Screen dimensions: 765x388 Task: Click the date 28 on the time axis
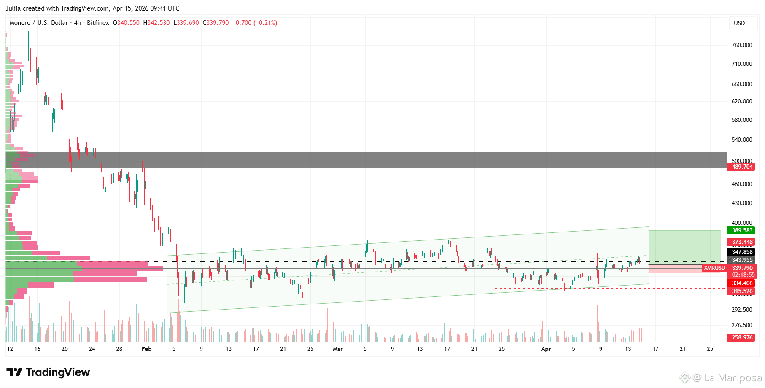[119, 349]
